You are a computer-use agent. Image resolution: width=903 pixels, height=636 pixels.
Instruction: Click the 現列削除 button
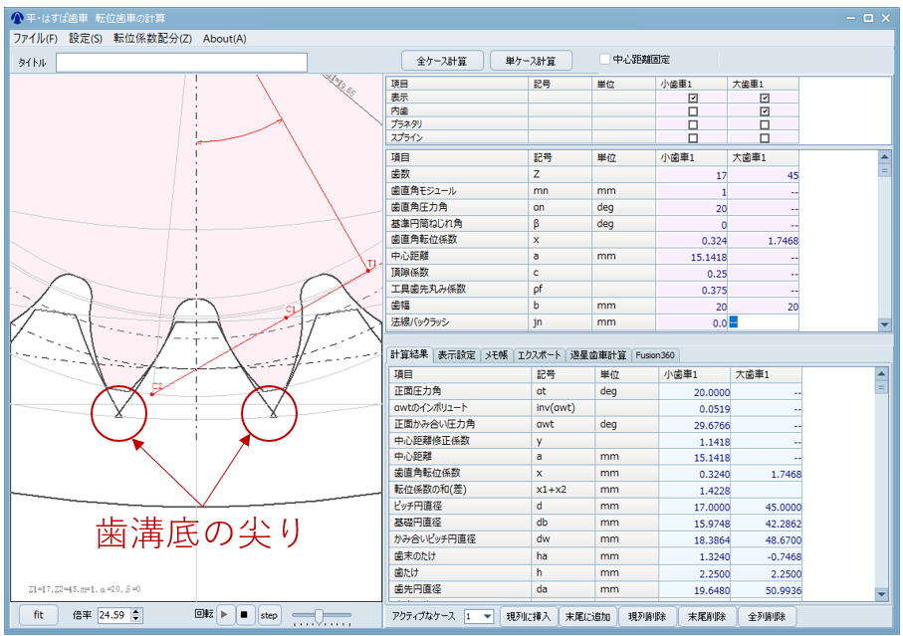[647, 616]
